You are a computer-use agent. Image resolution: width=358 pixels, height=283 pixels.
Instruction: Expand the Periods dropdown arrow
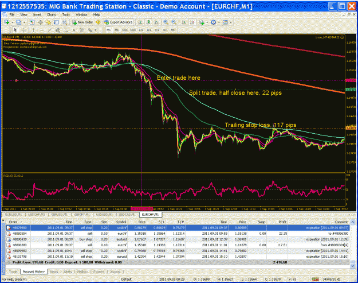click(219, 22)
